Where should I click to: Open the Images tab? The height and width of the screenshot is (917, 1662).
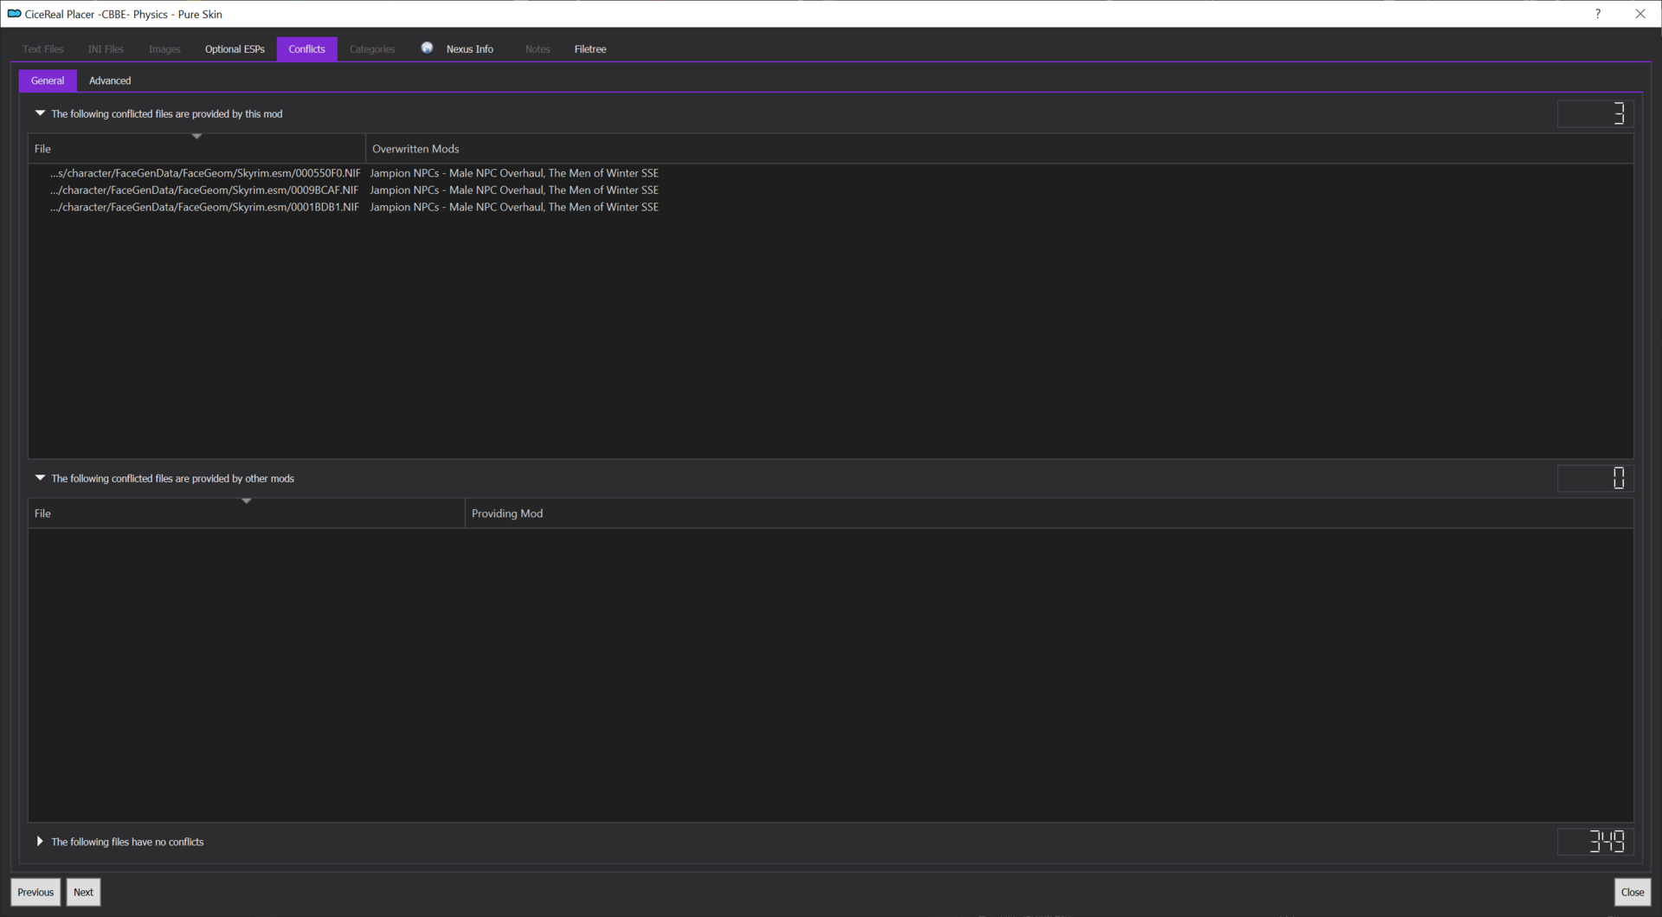[x=164, y=49]
